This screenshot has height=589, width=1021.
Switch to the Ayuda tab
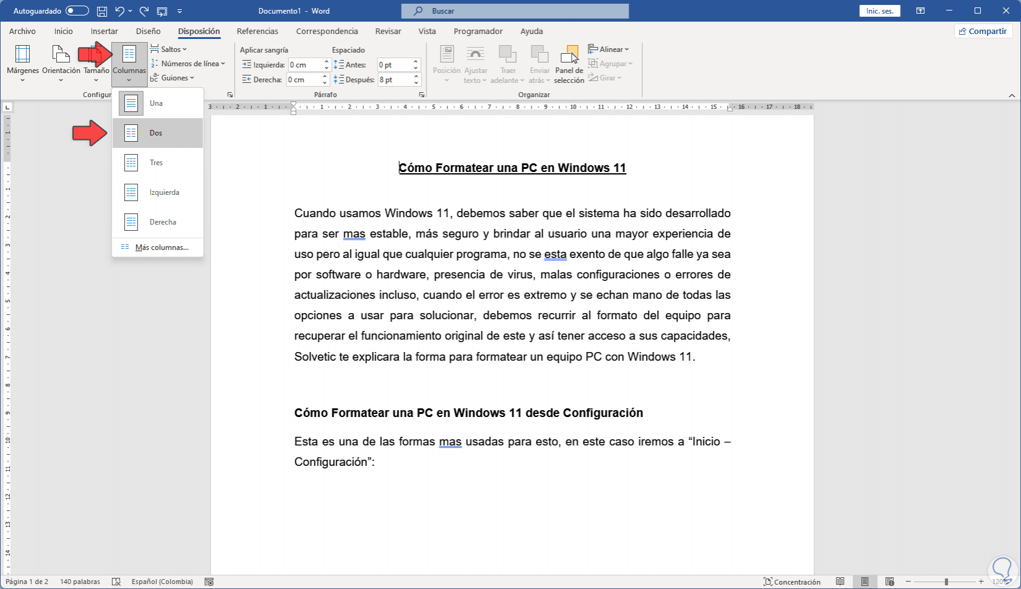pos(532,31)
